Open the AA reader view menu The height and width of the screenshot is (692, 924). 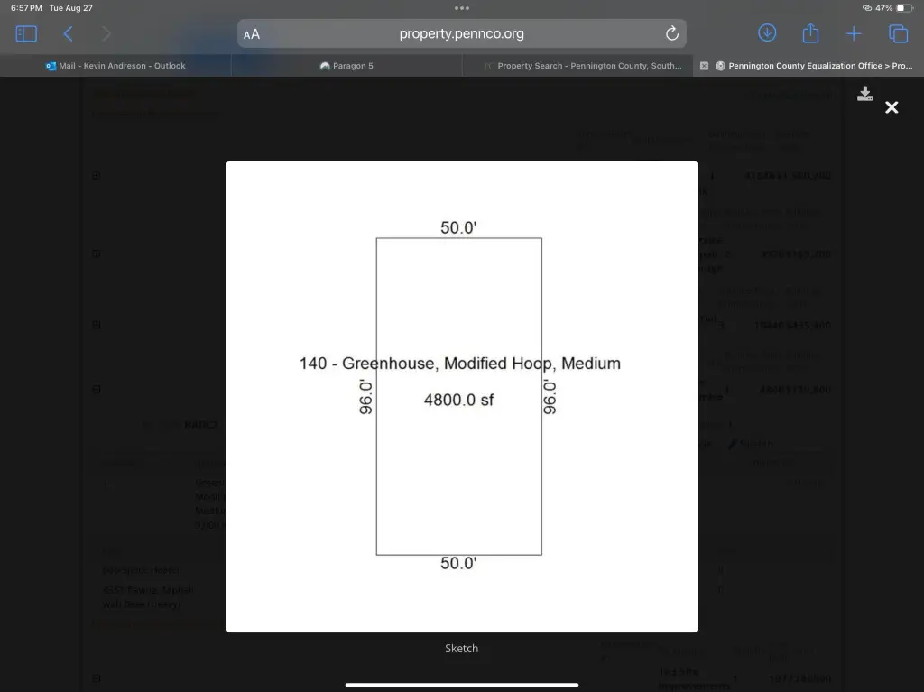252,34
